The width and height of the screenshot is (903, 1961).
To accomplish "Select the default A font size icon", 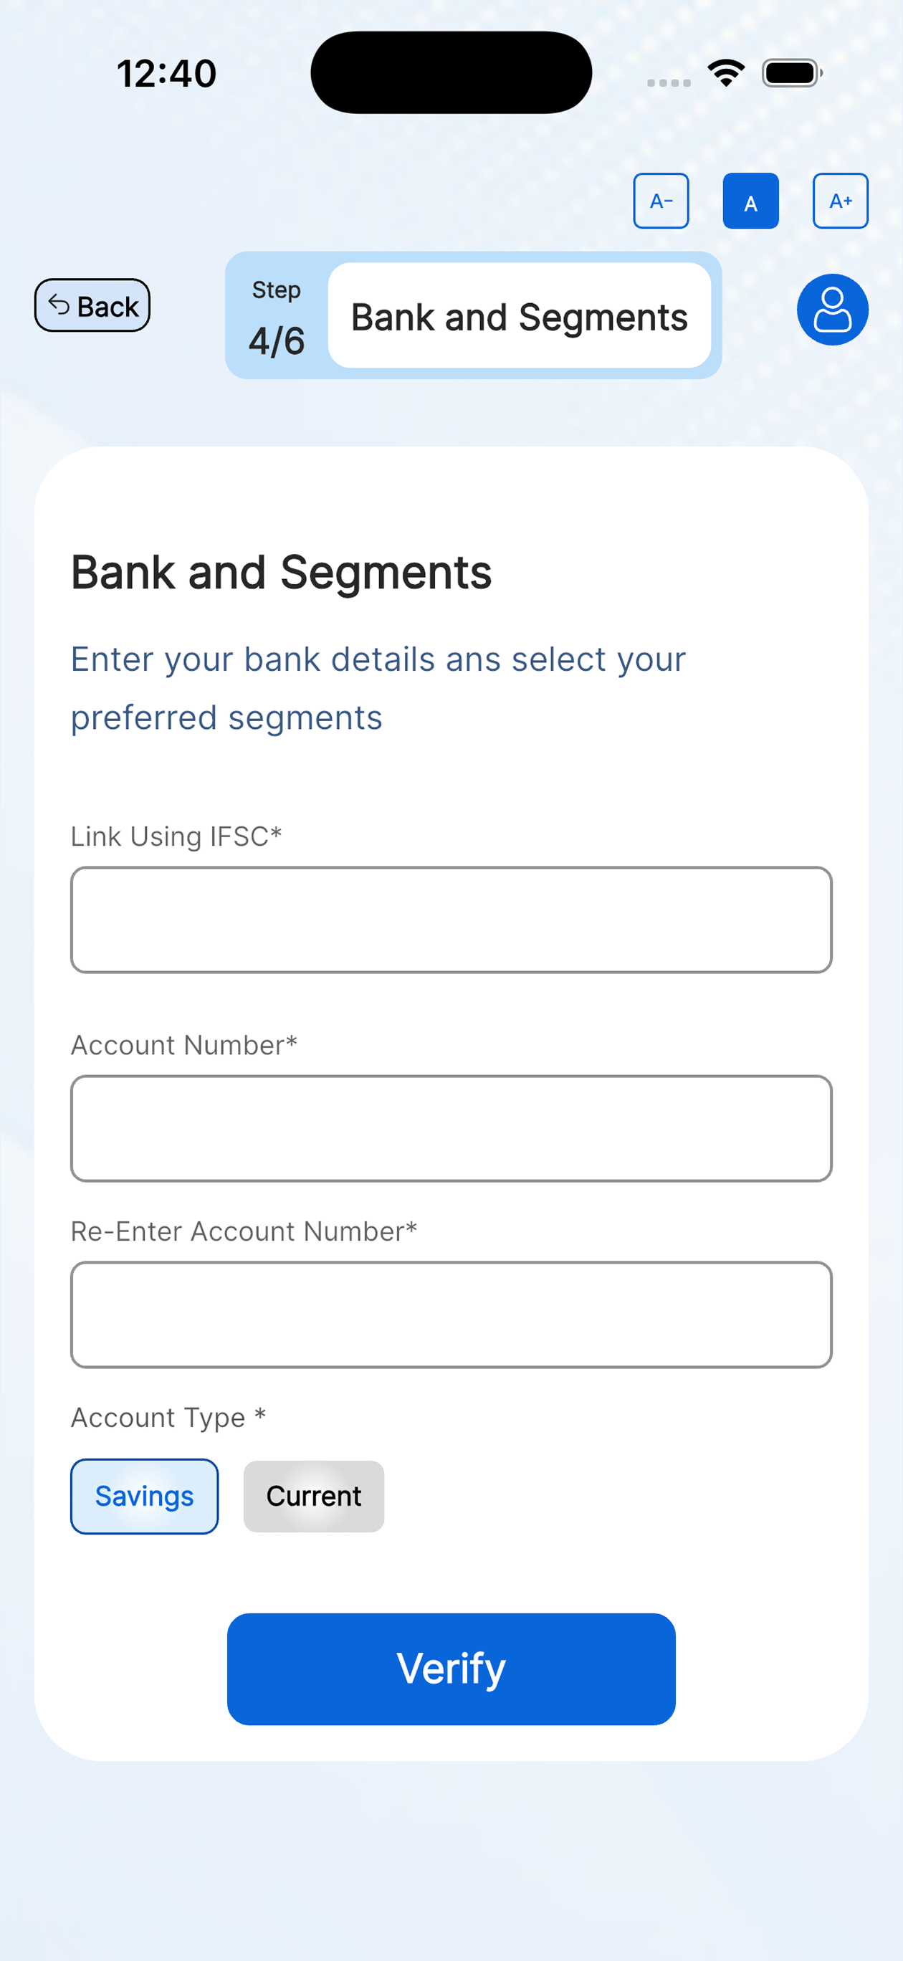I will pyautogui.click(x=751, y=201).
